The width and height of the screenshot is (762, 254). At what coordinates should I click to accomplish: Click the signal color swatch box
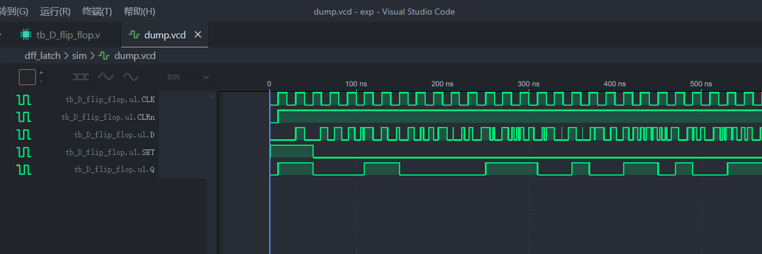click(27, 77)
